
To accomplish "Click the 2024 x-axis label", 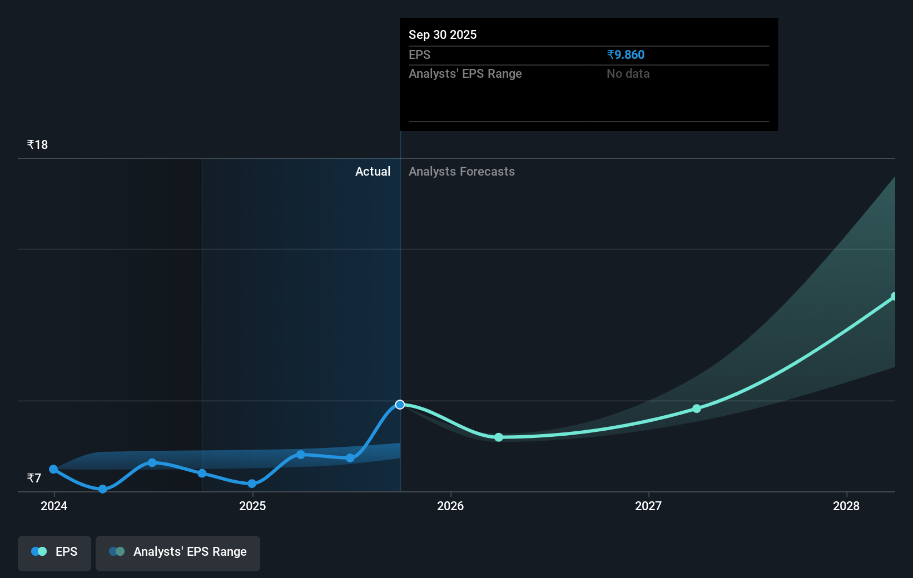I will click(54, 506).
